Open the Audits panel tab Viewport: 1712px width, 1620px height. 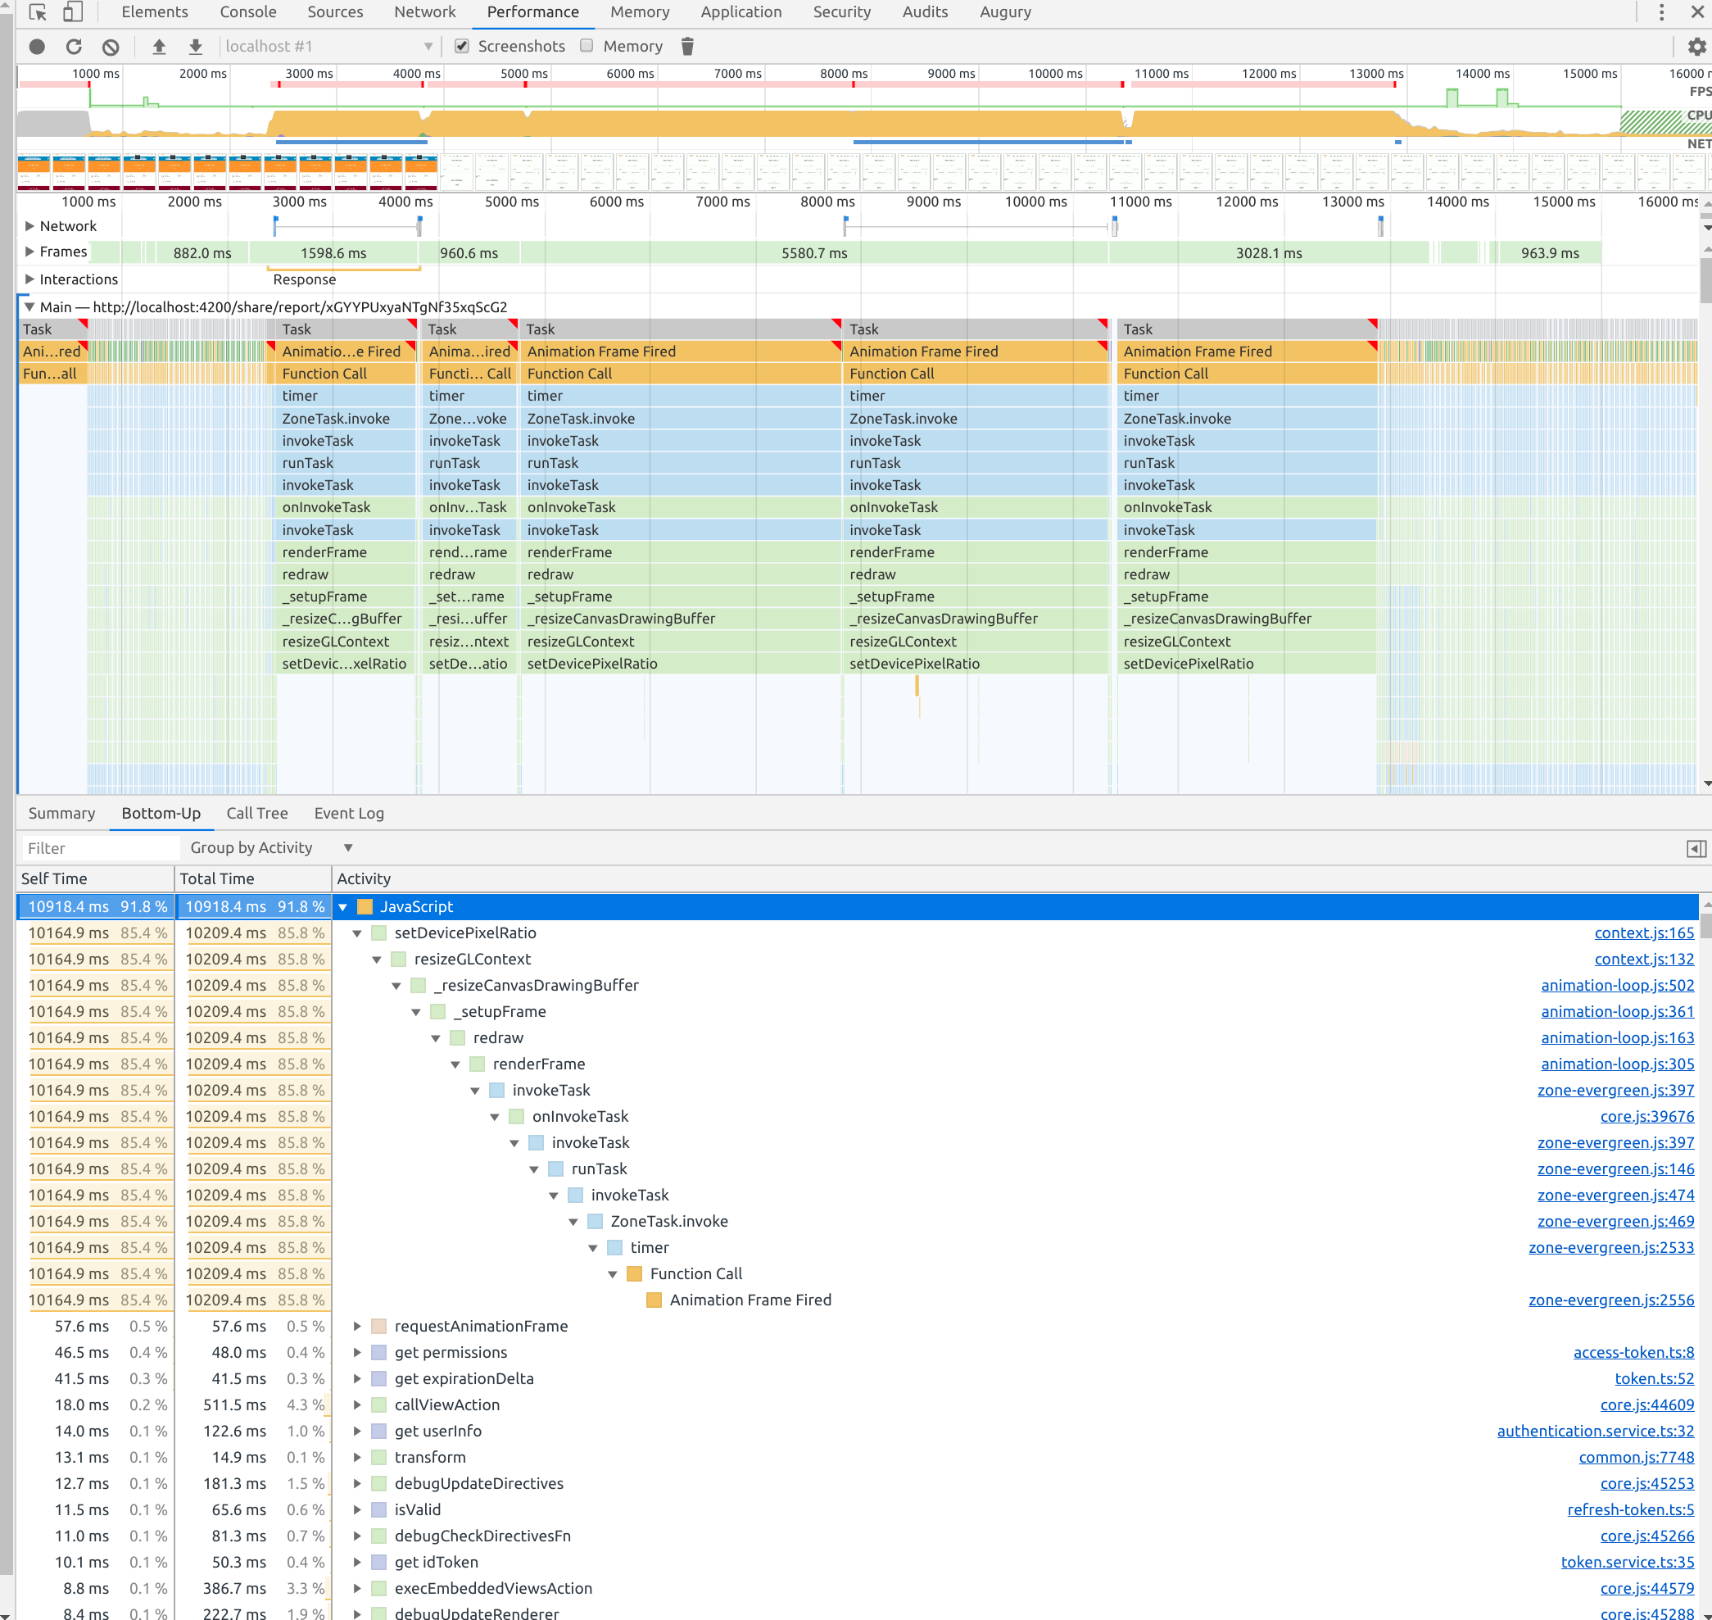[x=925, y=12]
